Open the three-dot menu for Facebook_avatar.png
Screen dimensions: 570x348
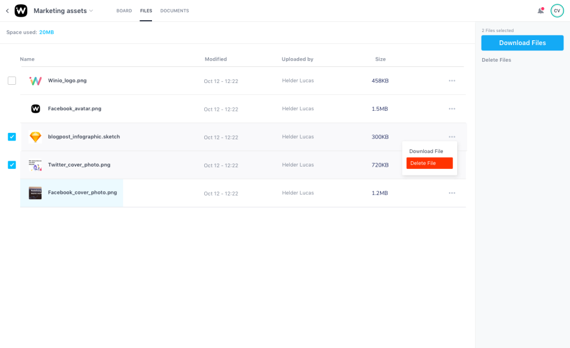click(452, 108)
